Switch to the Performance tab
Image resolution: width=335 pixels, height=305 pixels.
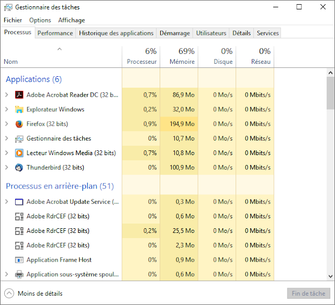tap(55, 33)
